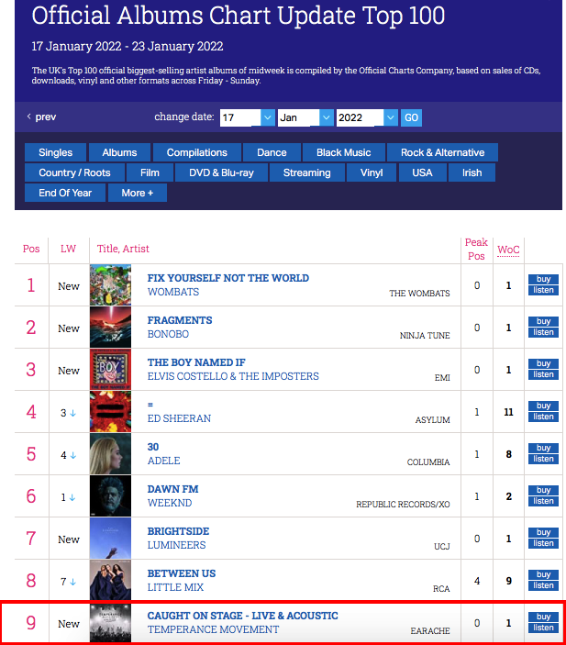
Task: Open the Irish chart tab
Action: 472,172
